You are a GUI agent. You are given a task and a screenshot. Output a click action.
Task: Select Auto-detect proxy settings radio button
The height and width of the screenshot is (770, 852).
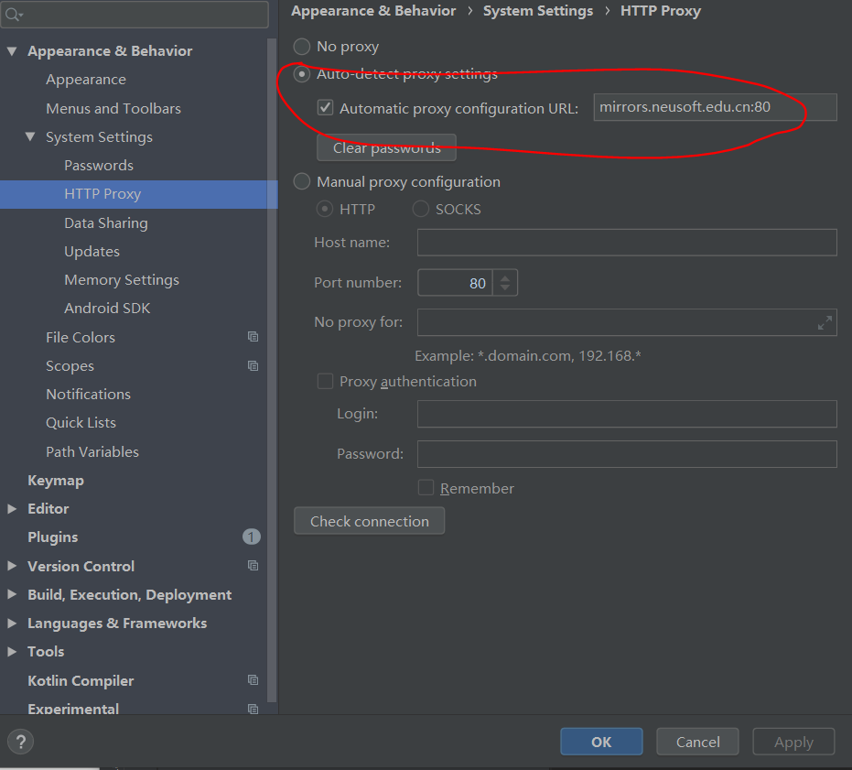click(302, 74)
